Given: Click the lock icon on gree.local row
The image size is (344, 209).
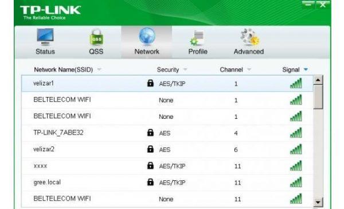Looking at the screenshot, I should (150, 182).
